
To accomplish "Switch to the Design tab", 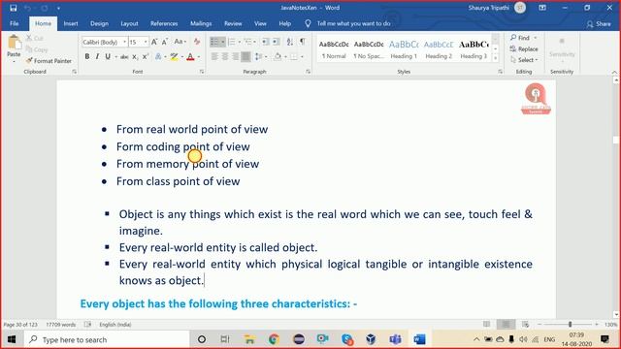I will (x=99, y=23).
